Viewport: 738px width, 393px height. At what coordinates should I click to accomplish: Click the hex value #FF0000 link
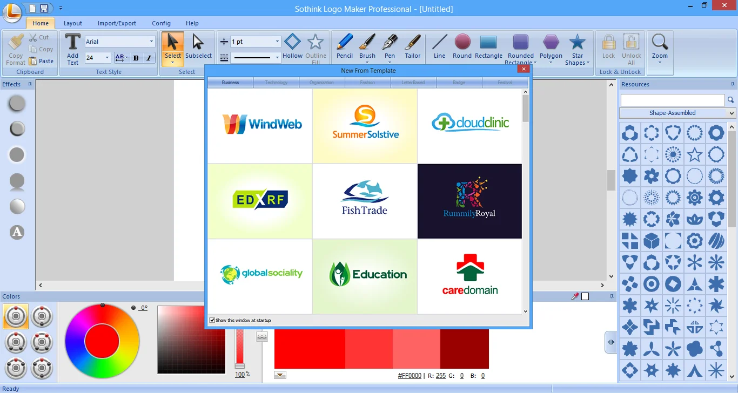click(x=410, y=376)
